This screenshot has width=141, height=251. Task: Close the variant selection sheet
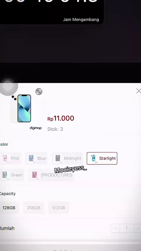138,91
